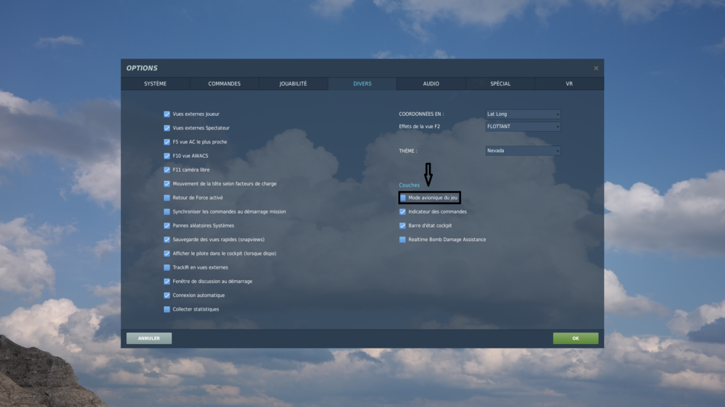Close the Options dialog with X icon
This screenshot has width=725, height=407.
click(x=596, y=68)
